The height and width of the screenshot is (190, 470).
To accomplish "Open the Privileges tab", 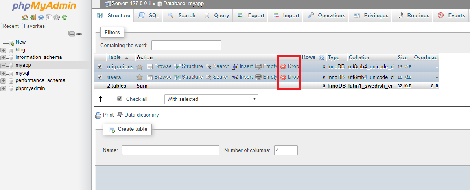I will click(x=371, y=16).
